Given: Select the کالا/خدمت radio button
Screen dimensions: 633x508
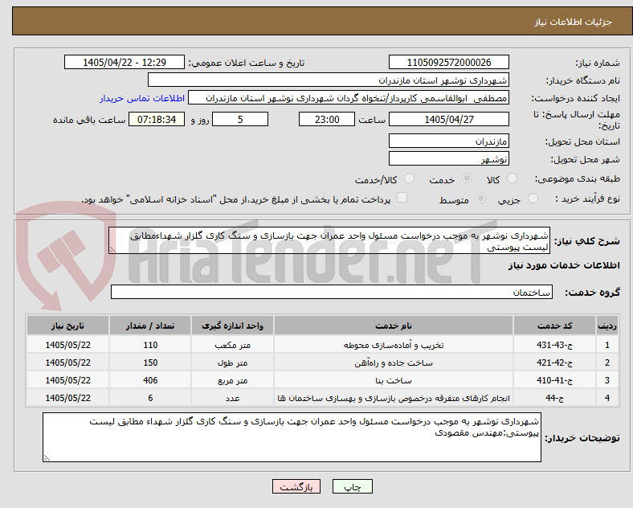Looking at the screenshot, I should [410, 178].
